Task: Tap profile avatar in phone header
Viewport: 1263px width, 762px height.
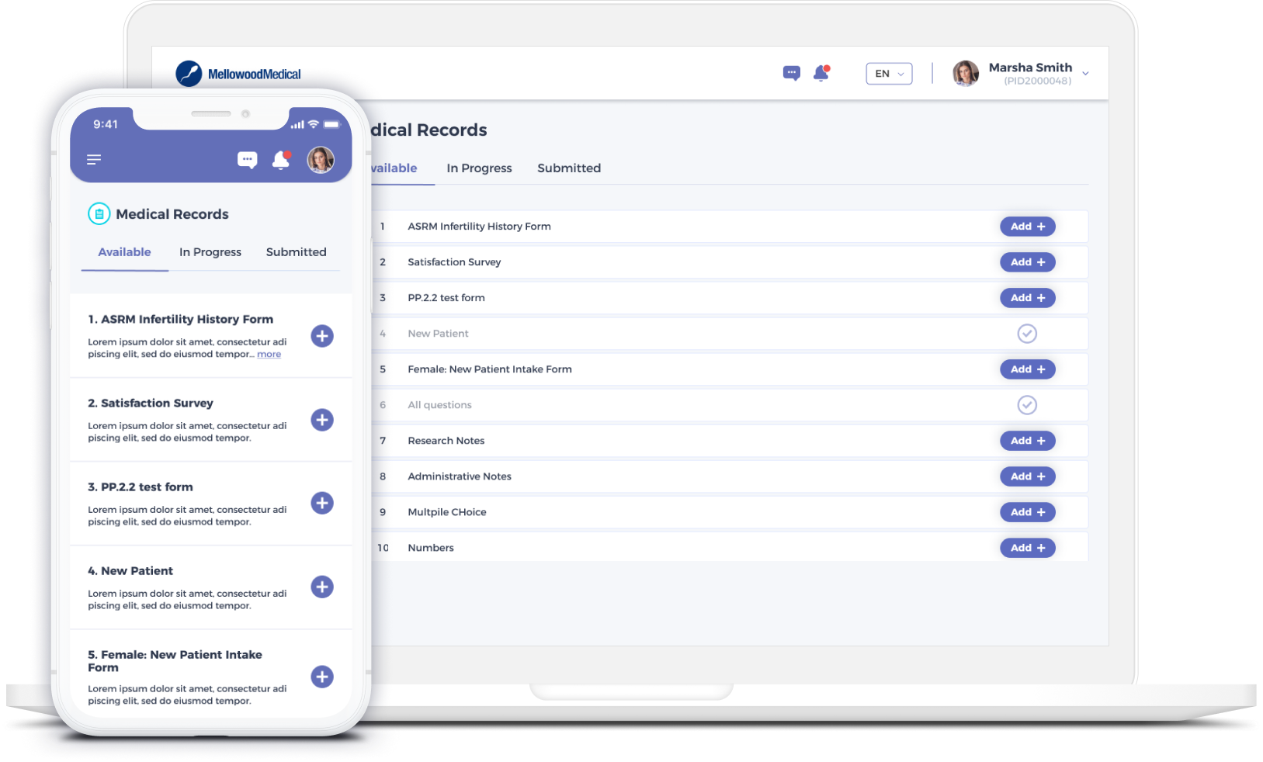Action: (x=321, y=160)
